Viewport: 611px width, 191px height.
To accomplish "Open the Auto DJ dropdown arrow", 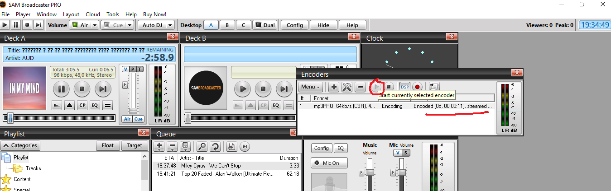I will [171, 25].
